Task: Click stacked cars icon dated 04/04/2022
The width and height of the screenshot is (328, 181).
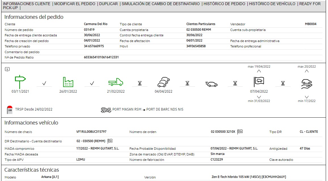Action: pos(164,82)
